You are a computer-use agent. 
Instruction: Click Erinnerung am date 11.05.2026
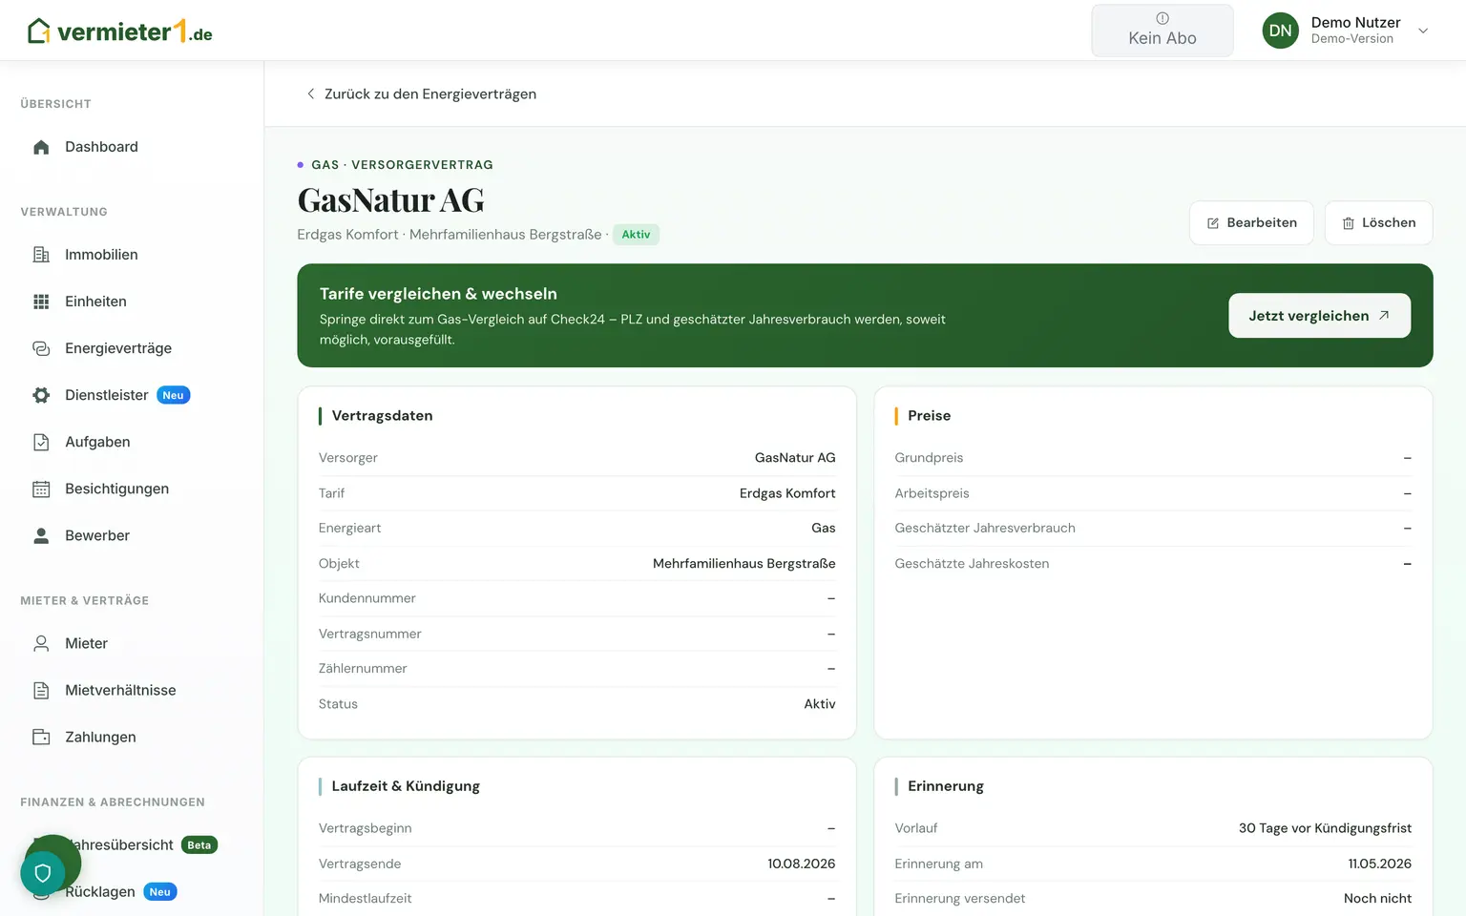click(1380, 864)
